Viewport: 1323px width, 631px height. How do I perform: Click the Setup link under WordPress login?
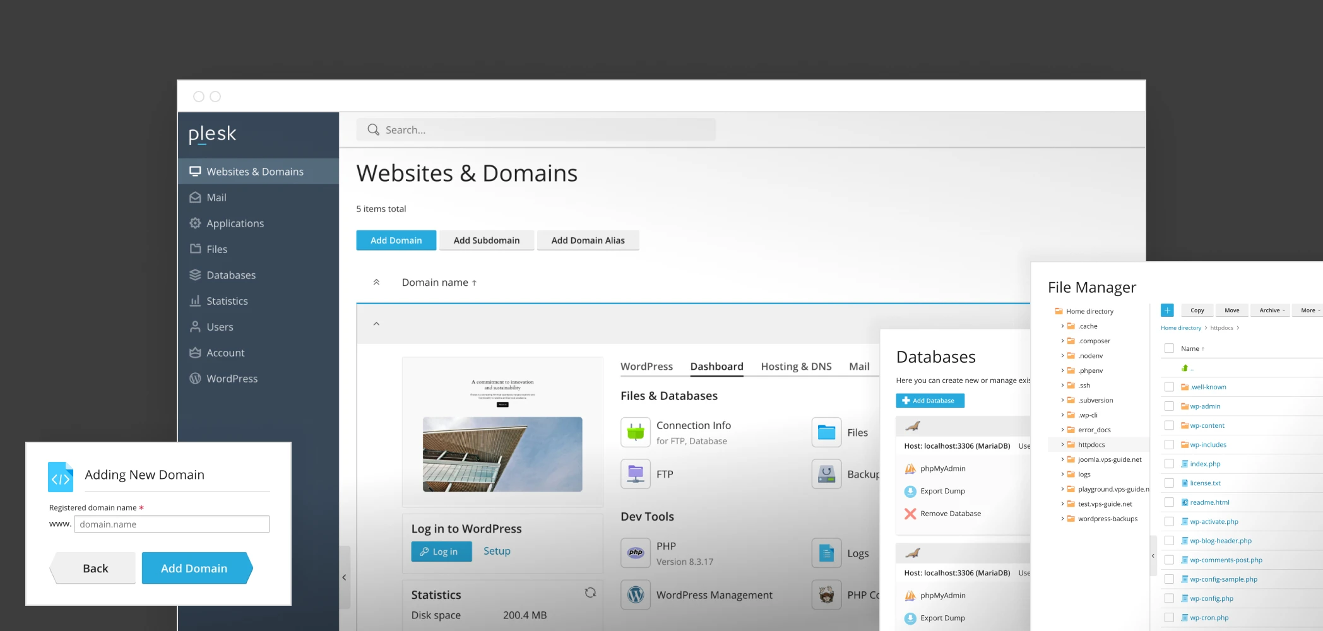pos(497,551)
